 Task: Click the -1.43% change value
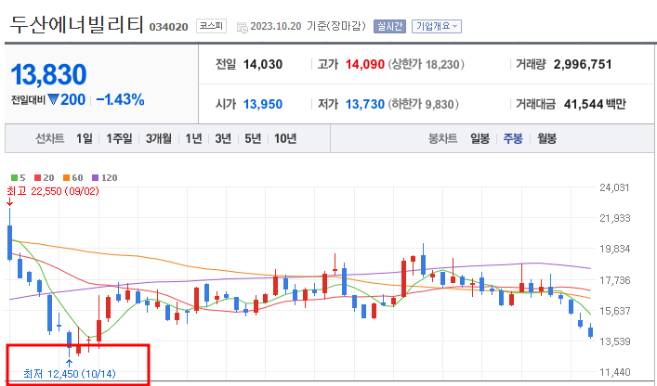click(120, 100)
